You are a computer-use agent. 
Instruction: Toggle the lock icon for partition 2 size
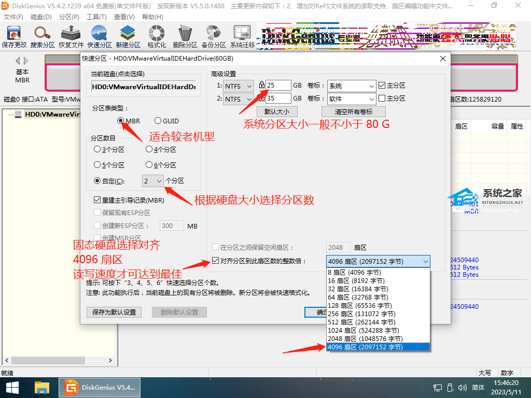(261, 98)
